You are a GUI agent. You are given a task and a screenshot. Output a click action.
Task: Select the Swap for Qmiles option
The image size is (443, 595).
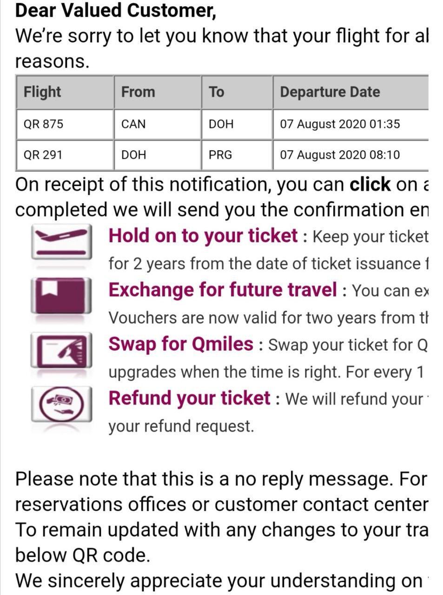pyautogui.click(x=181, y=344)
